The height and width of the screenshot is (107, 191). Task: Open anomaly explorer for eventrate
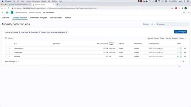click(181, 56)
